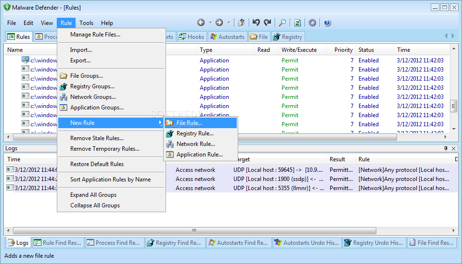This screenshot has width=462, height=264.
Task: Open File Groups... menu entry
Action: point(111,76)
